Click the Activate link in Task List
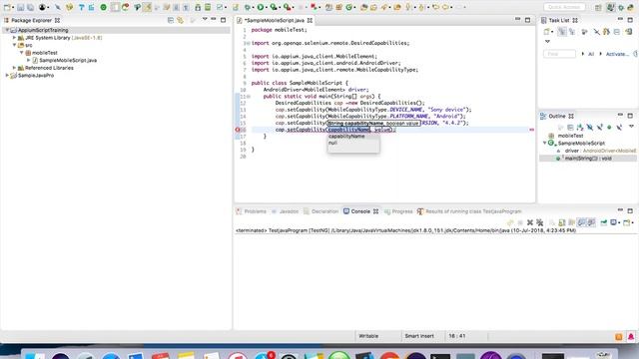This screenshot has height=359, width=639. pyautogui.click(x=617, y=54)
